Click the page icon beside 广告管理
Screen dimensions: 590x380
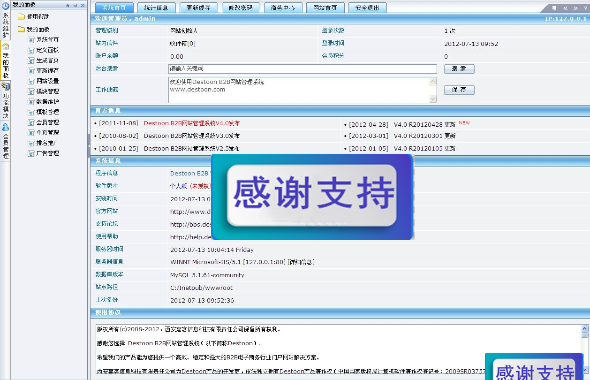tap(31, 153)
